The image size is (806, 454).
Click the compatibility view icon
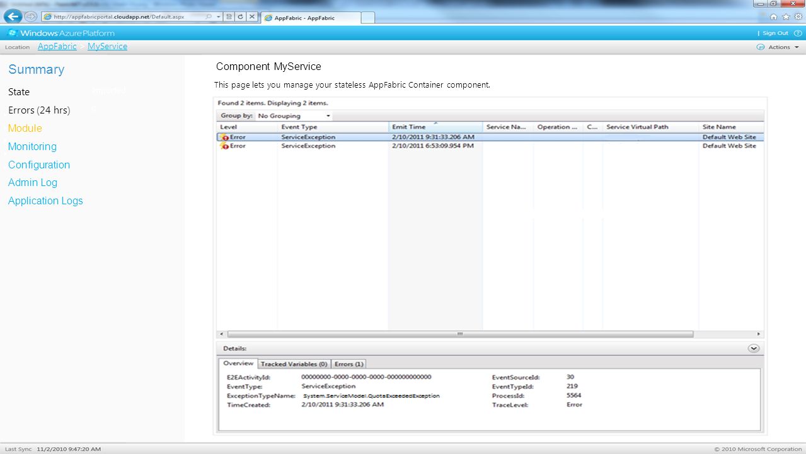click(229, 17)
